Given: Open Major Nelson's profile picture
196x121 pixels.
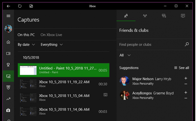Looking at the screenshot, I should (124, 81).
